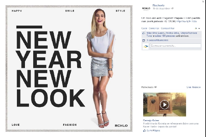This screenshot has width=206, height=137.
Task: Open the 15 de dezembro timestamp
Action: (x=161, y=8)
